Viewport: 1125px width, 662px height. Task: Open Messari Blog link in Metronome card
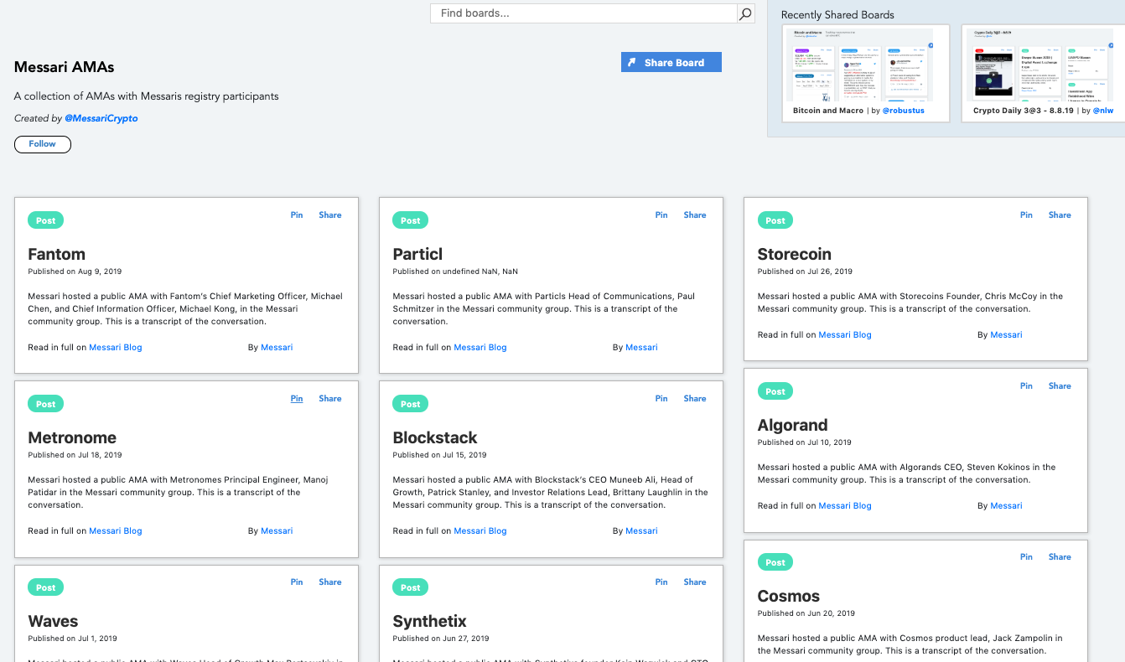[x=116, y=530]
